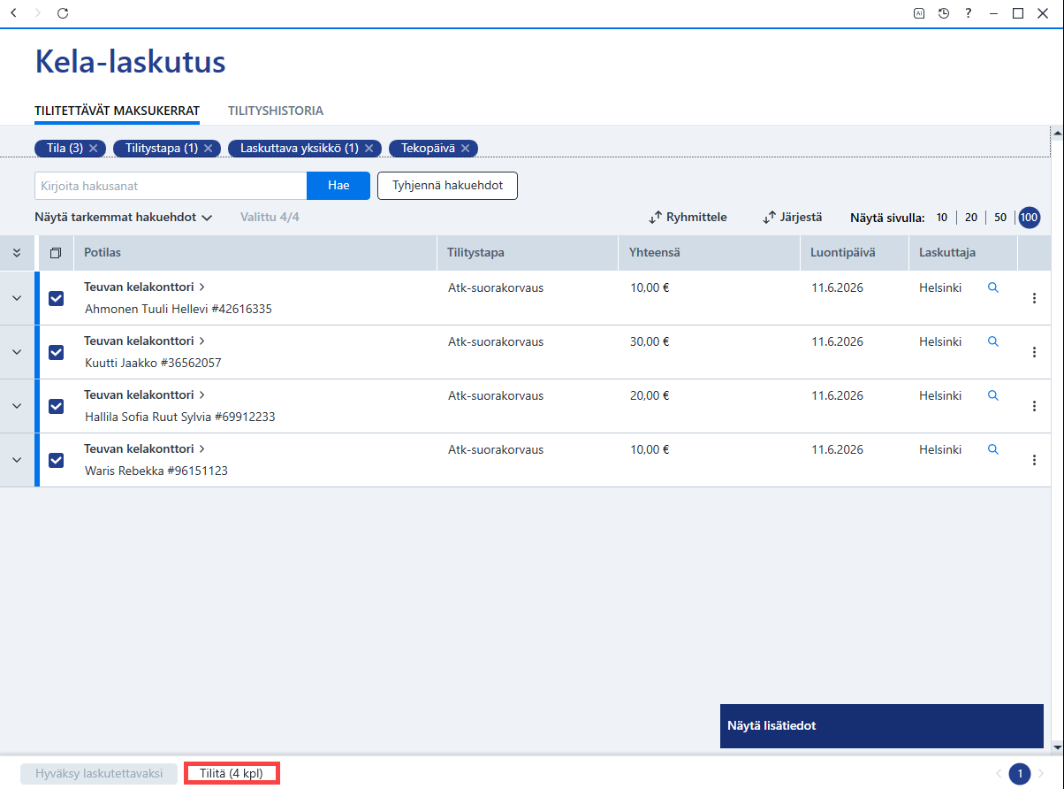This screenshot has width=1064, height=789.
Task: Click the Tilitä (4 kpl) button
Action: coord(232,773)
